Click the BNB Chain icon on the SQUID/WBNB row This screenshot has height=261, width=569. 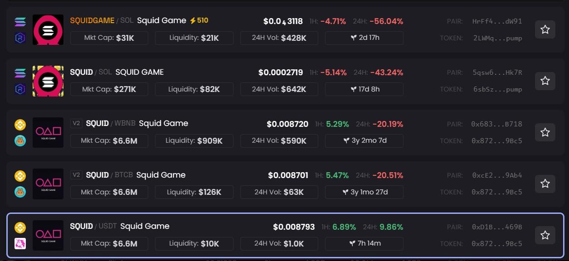pos(20,124)
